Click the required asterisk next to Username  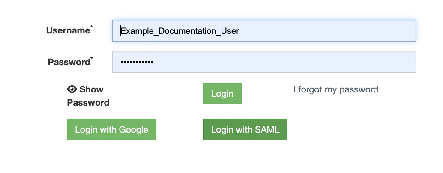(92, 28)
